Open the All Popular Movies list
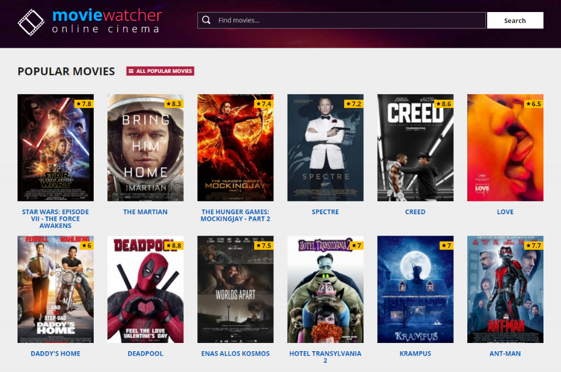The image size is (561, 372). click(161, 71)
